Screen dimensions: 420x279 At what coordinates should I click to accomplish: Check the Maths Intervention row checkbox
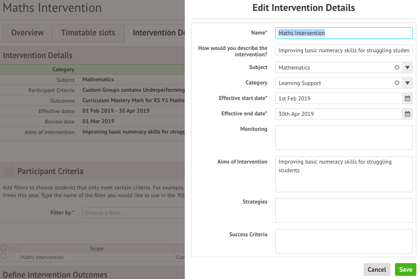4,256
